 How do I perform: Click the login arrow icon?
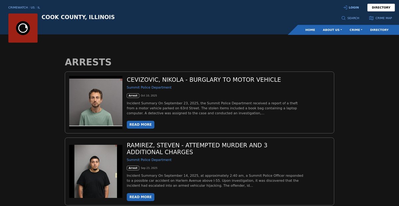(345, 7)
